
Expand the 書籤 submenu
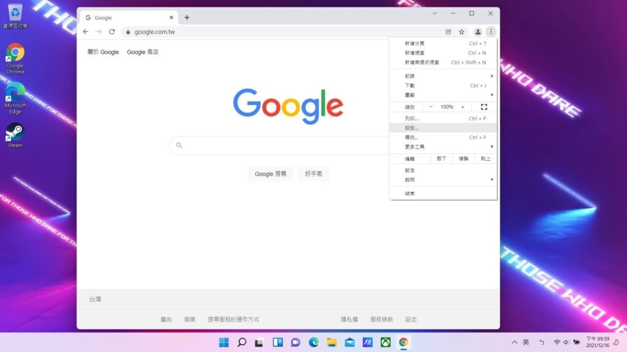pyautogui.click(x=443, y=95)
